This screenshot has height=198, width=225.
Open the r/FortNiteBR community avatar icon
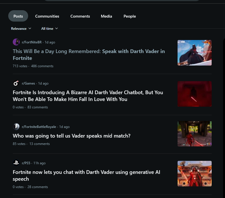[x=16, y=42]
